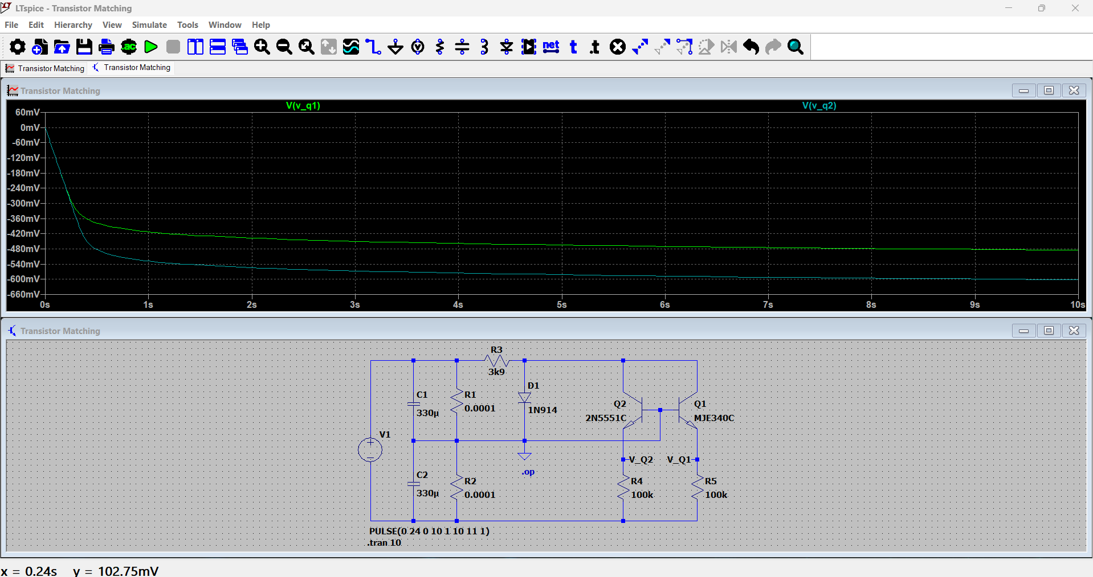Open the Configure Analysis (.ac) icon
The image size is (1093, 577).
[x=129, y=47]
